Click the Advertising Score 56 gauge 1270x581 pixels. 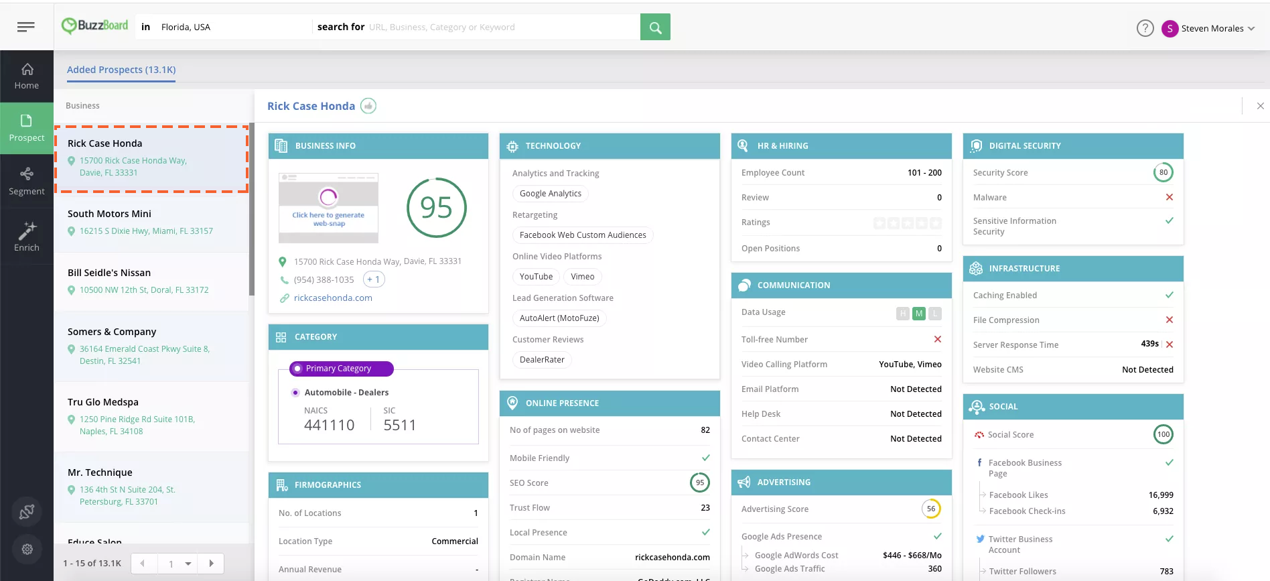[x=931, y=509]
